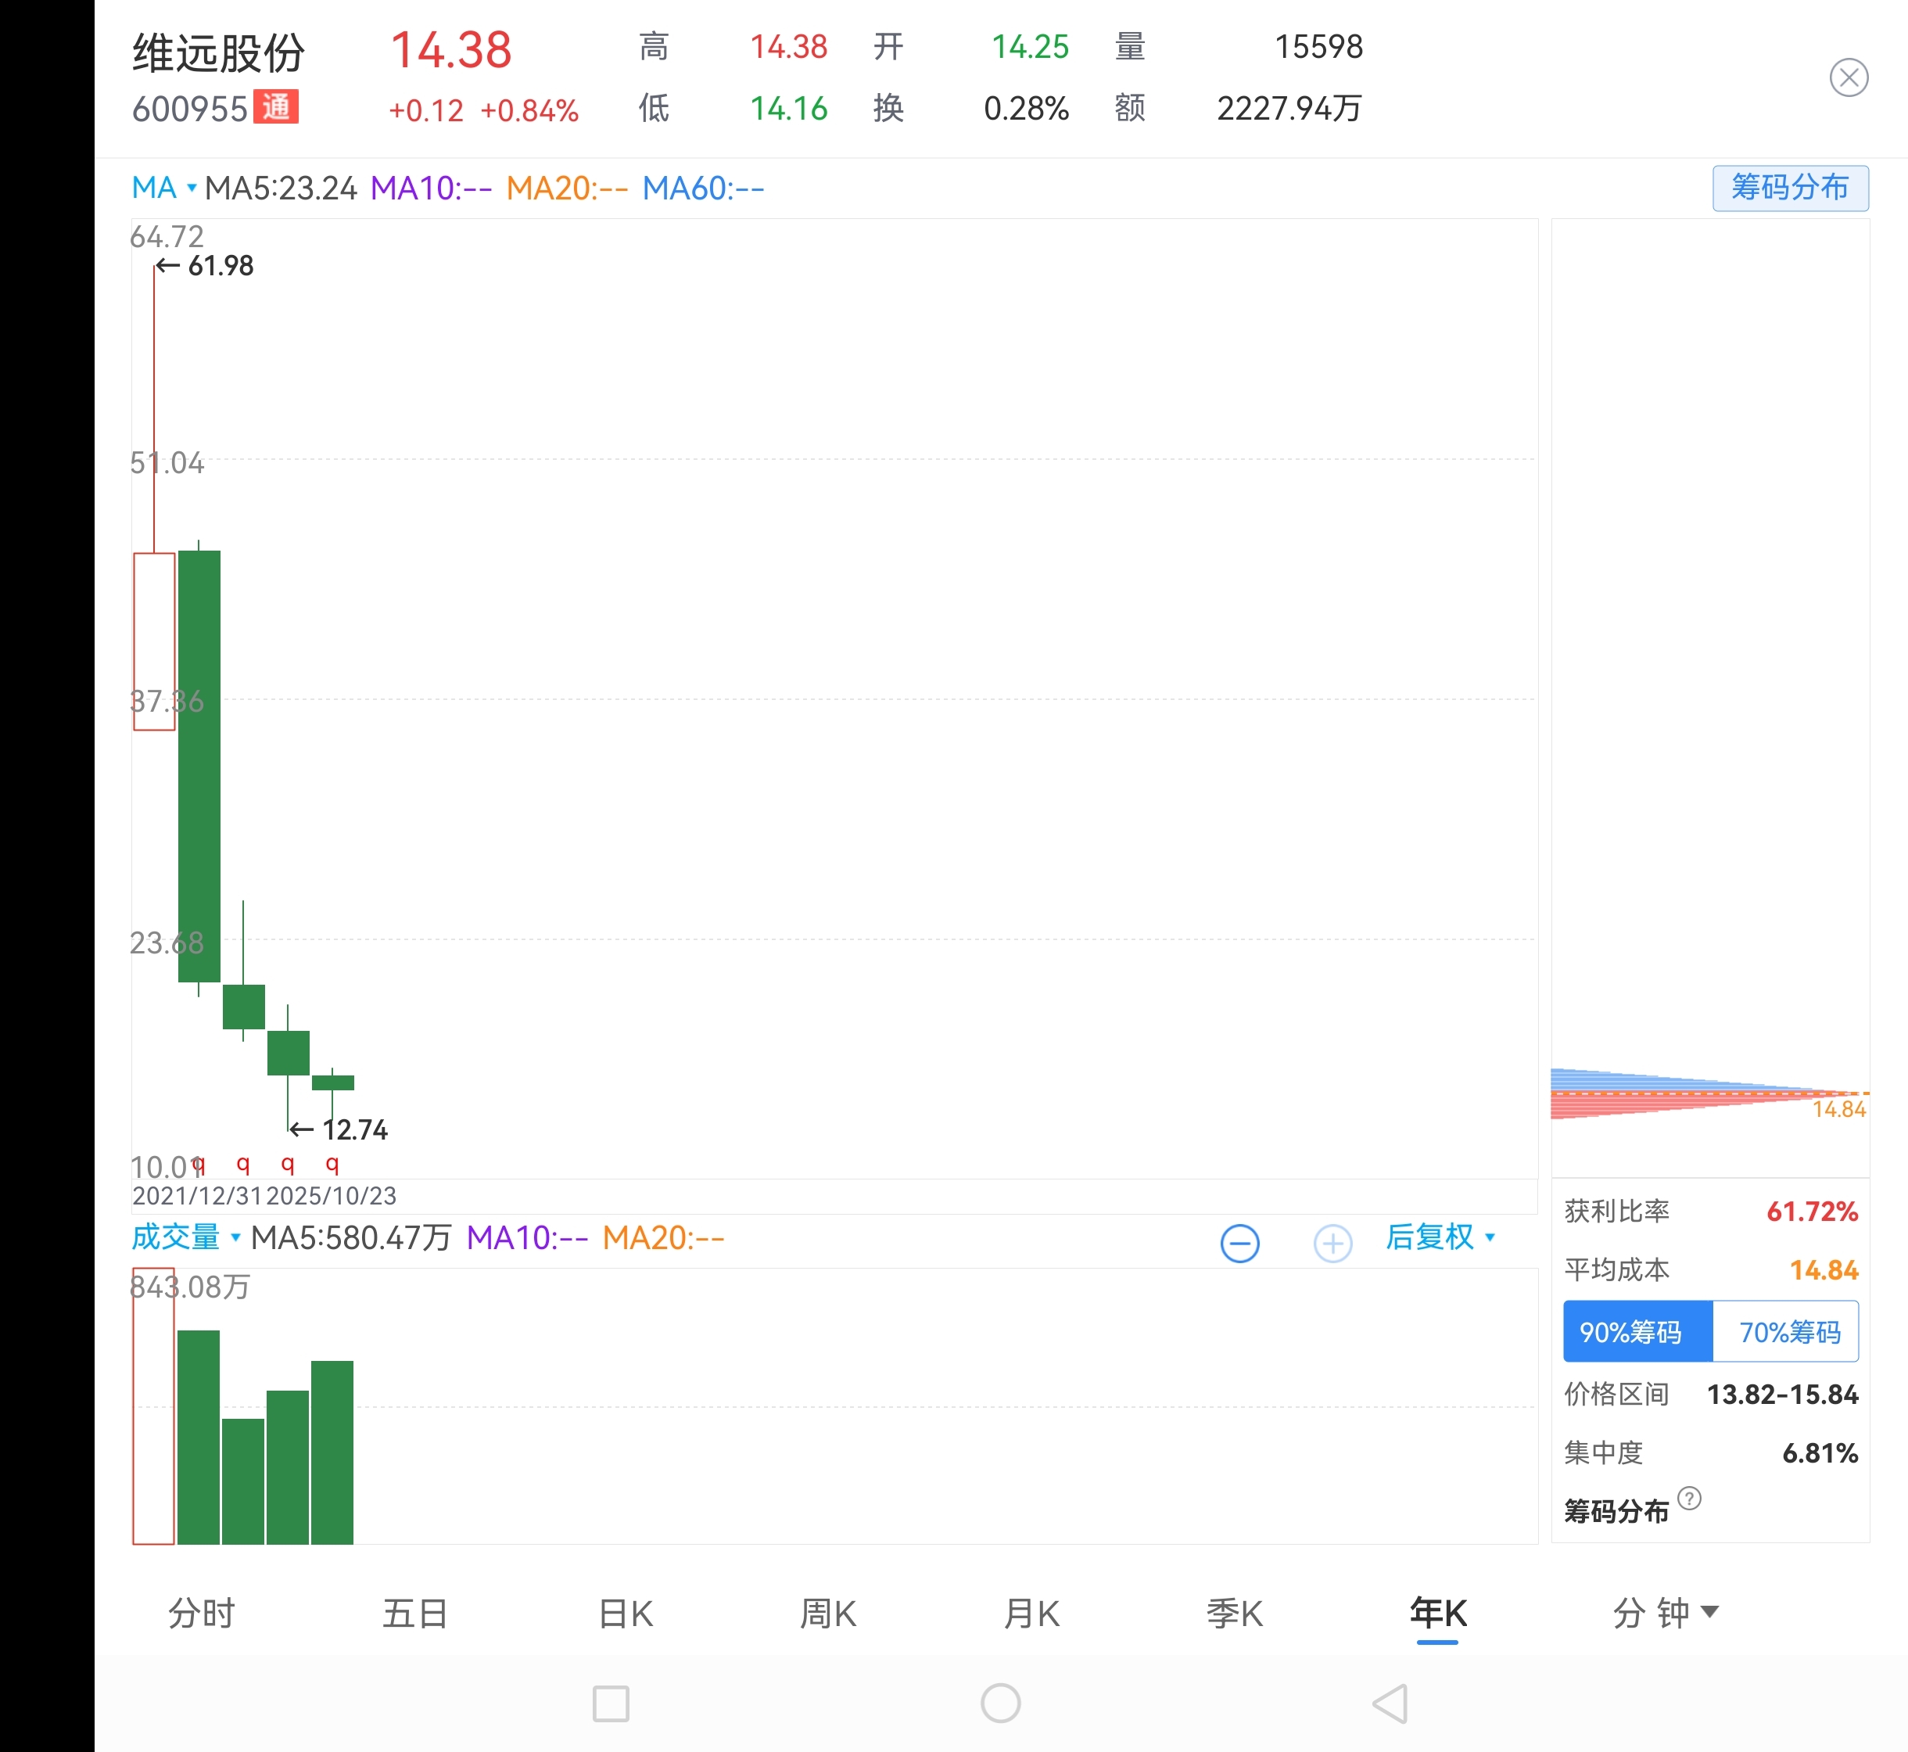Switch to the 70%筹码 option
Viewport: 1908px width, 1752px height.
pyautogui.click(x=1788, y=1332)
